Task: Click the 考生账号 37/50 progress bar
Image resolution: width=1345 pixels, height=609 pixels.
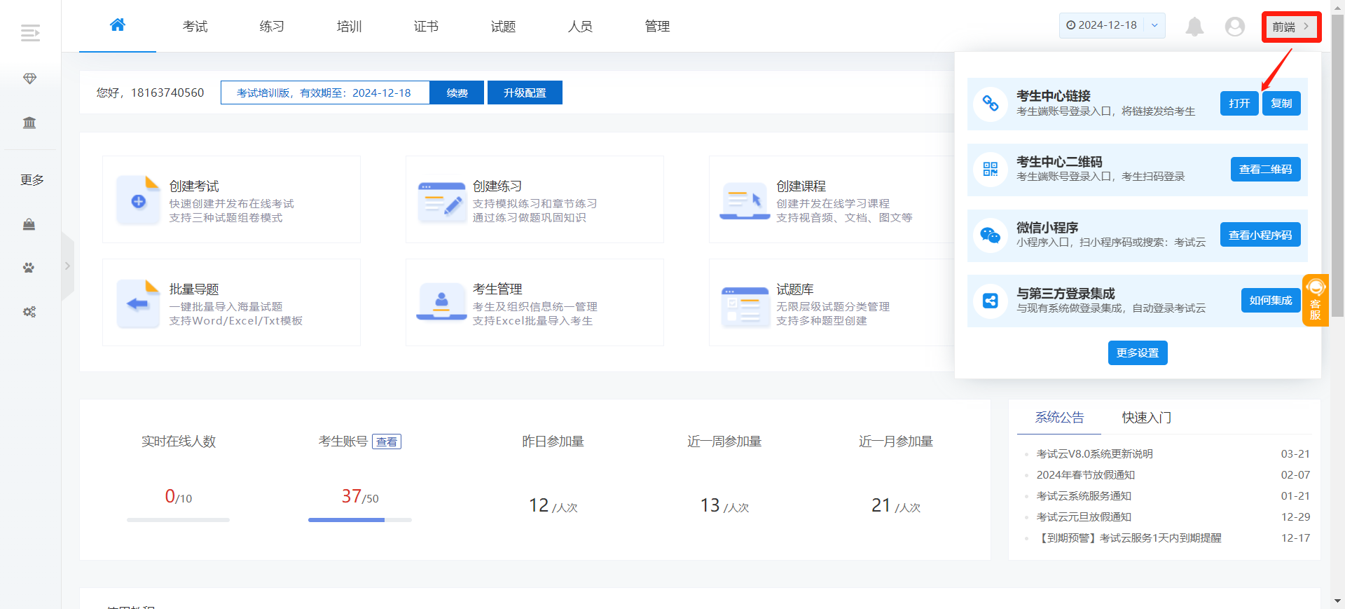Action: [x=360, y=520]
